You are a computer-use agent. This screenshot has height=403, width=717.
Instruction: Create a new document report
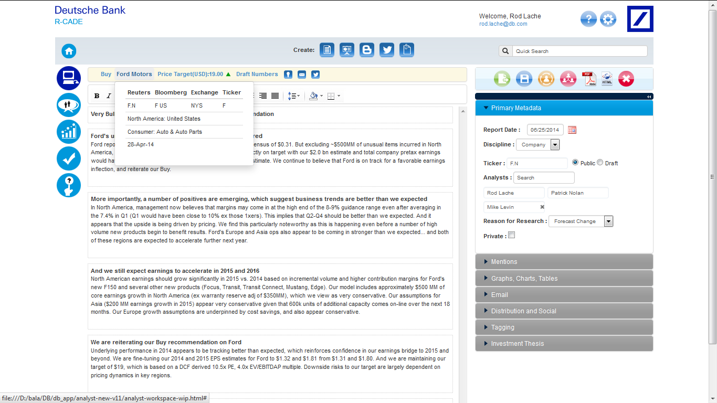click(x=327, y=50)
